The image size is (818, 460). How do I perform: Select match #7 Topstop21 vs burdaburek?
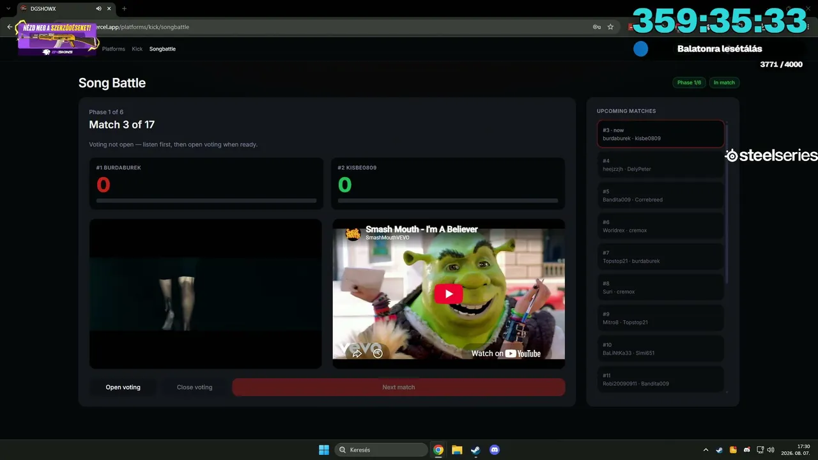point(660,257)
